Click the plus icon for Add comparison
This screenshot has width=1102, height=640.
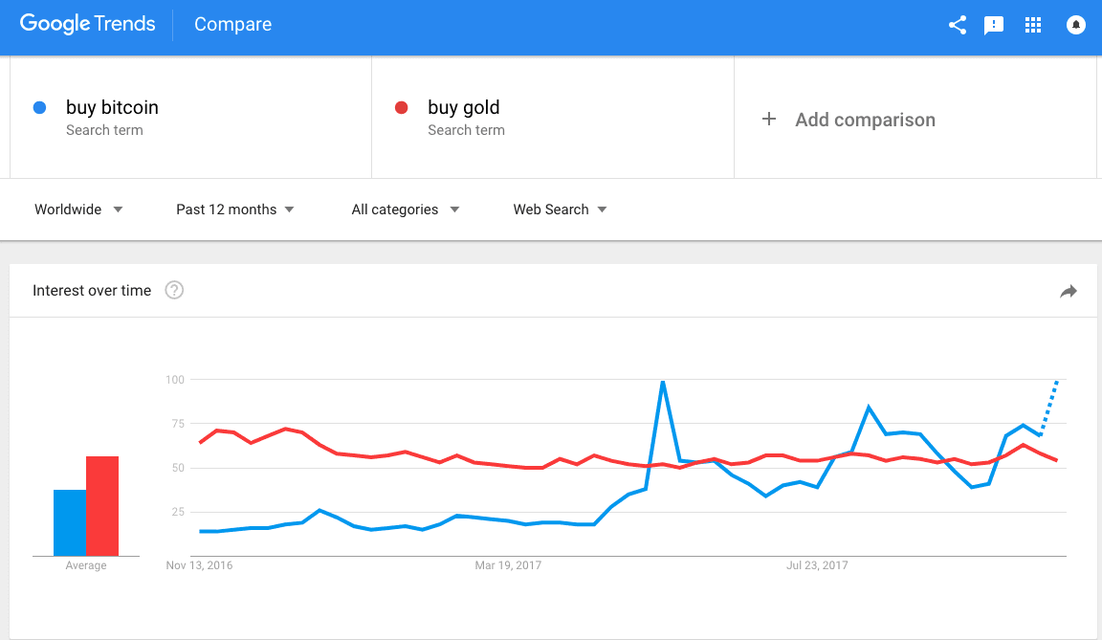[x=769, y=119]
